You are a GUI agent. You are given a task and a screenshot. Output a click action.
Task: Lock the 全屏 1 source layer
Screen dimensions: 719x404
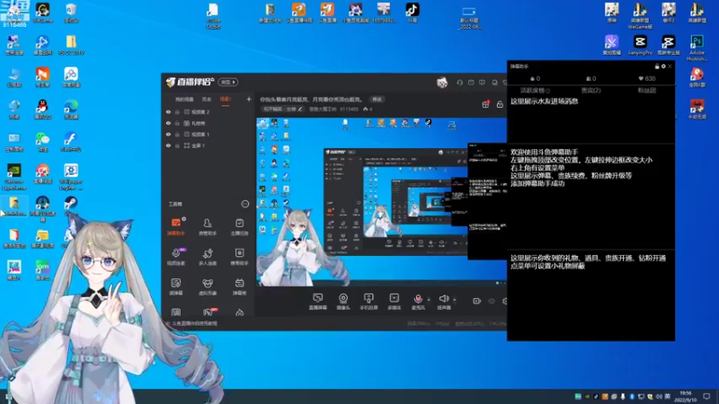pyautogui.click(x=177, y=145)
